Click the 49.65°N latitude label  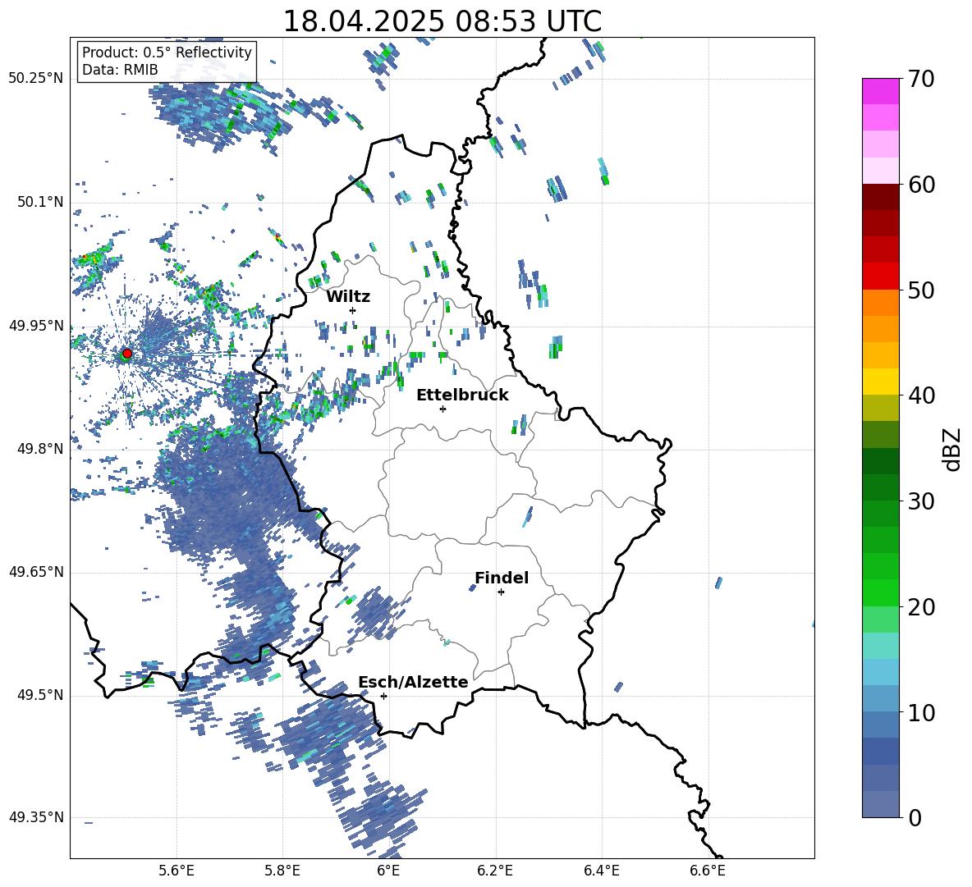tap(36, 572)
